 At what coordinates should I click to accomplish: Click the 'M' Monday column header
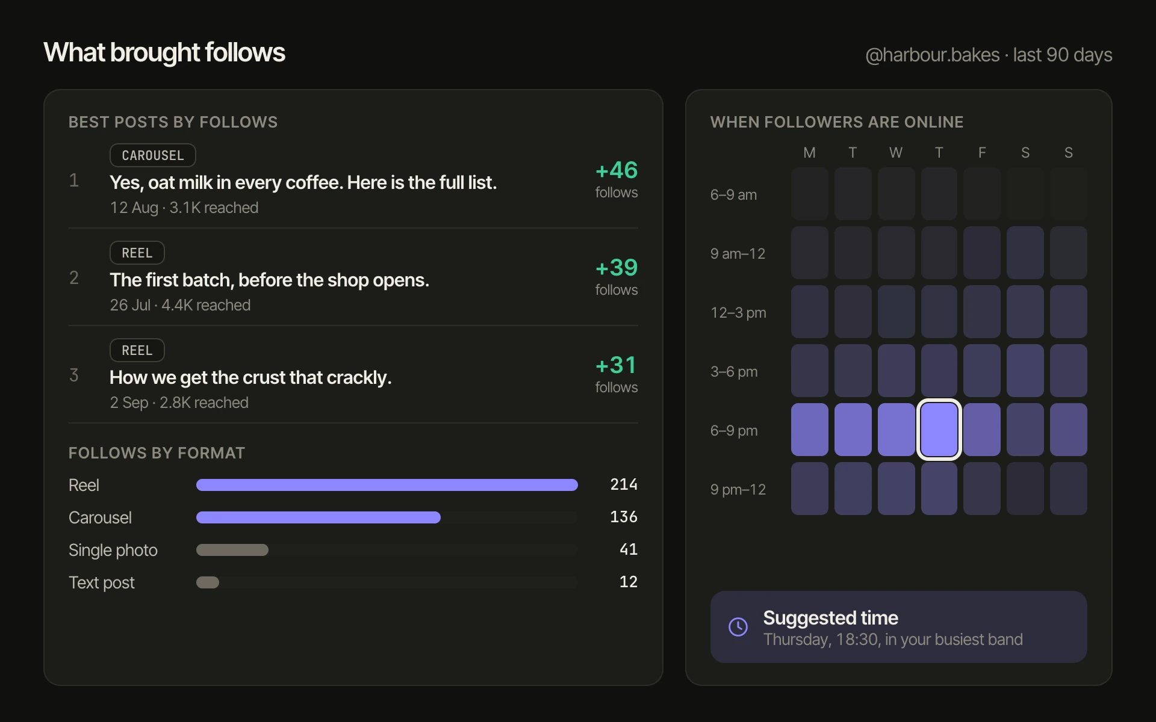pos(810,153)
